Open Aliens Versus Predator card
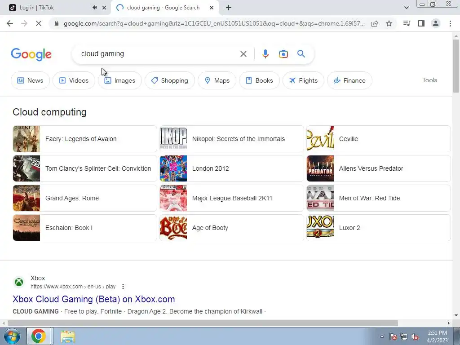 [x=378, y=169]
